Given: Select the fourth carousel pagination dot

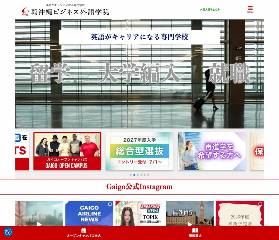Looking at the screenshot, I should coord(141,175).
